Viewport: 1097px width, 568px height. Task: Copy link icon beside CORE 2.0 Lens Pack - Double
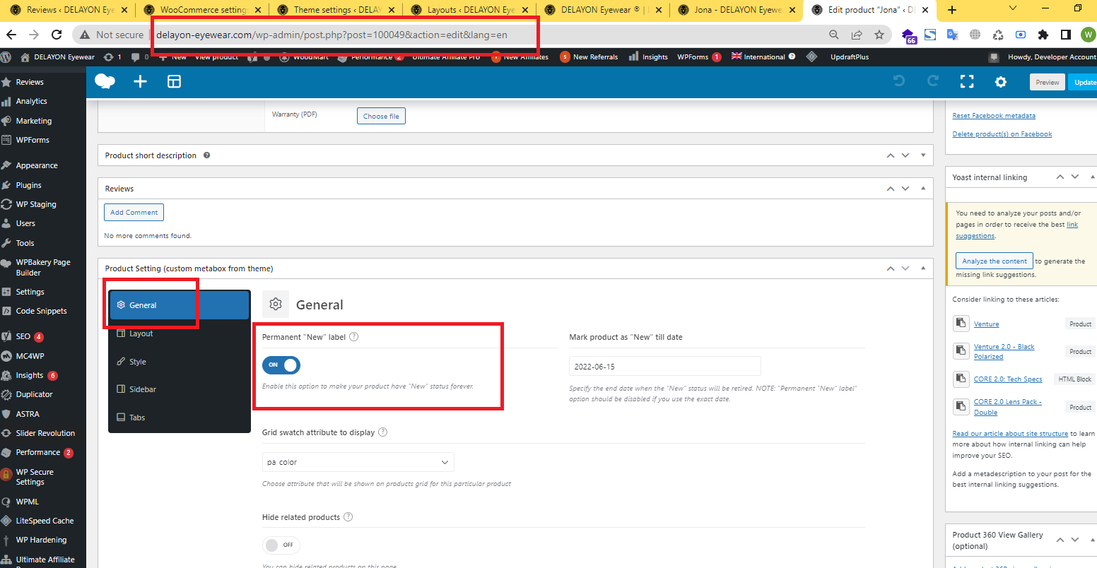click(961, 406)
